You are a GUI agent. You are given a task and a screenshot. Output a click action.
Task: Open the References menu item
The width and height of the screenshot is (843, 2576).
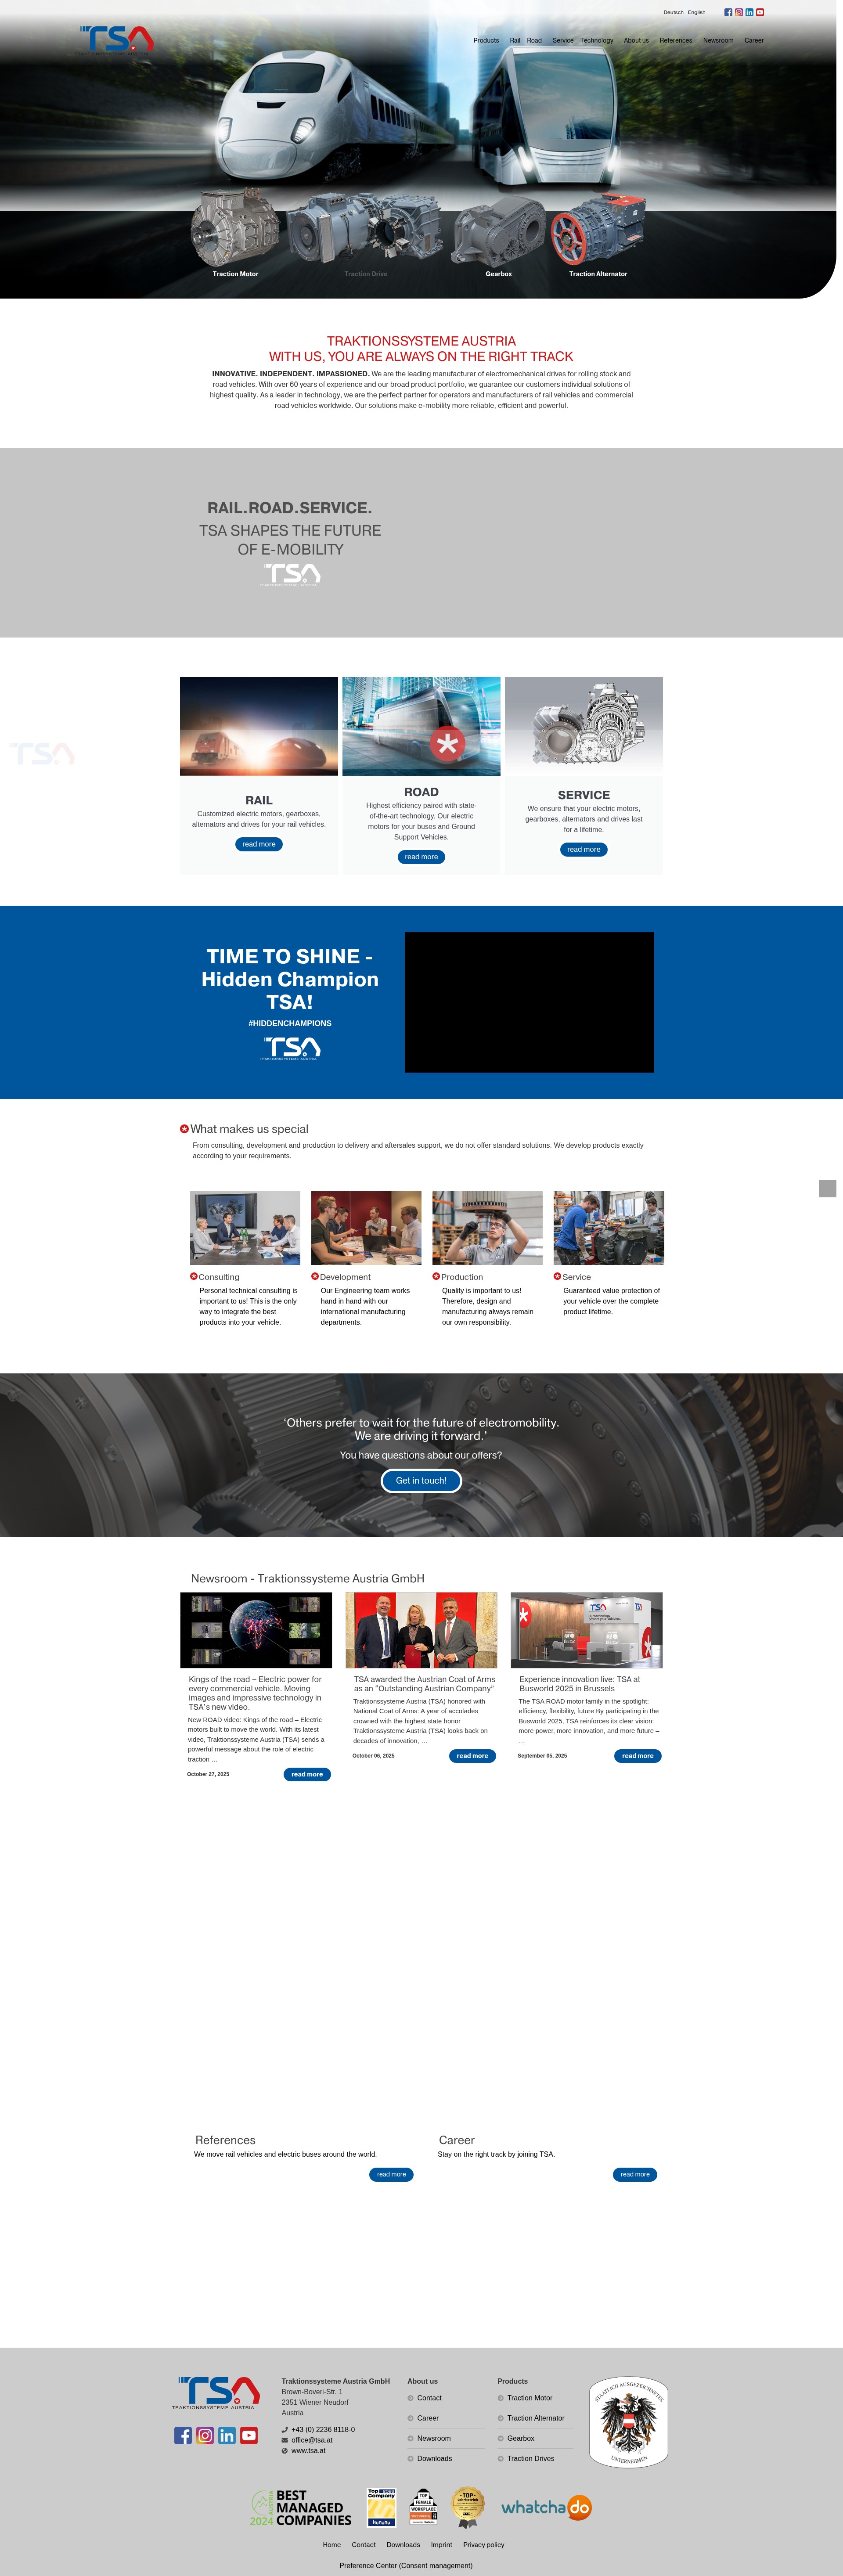pyautogui.click(x=676, y=40)
